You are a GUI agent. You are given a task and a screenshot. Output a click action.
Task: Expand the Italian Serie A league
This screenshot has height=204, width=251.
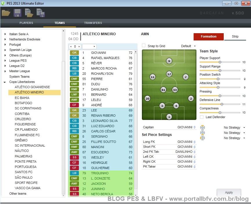tap(5, 34)
